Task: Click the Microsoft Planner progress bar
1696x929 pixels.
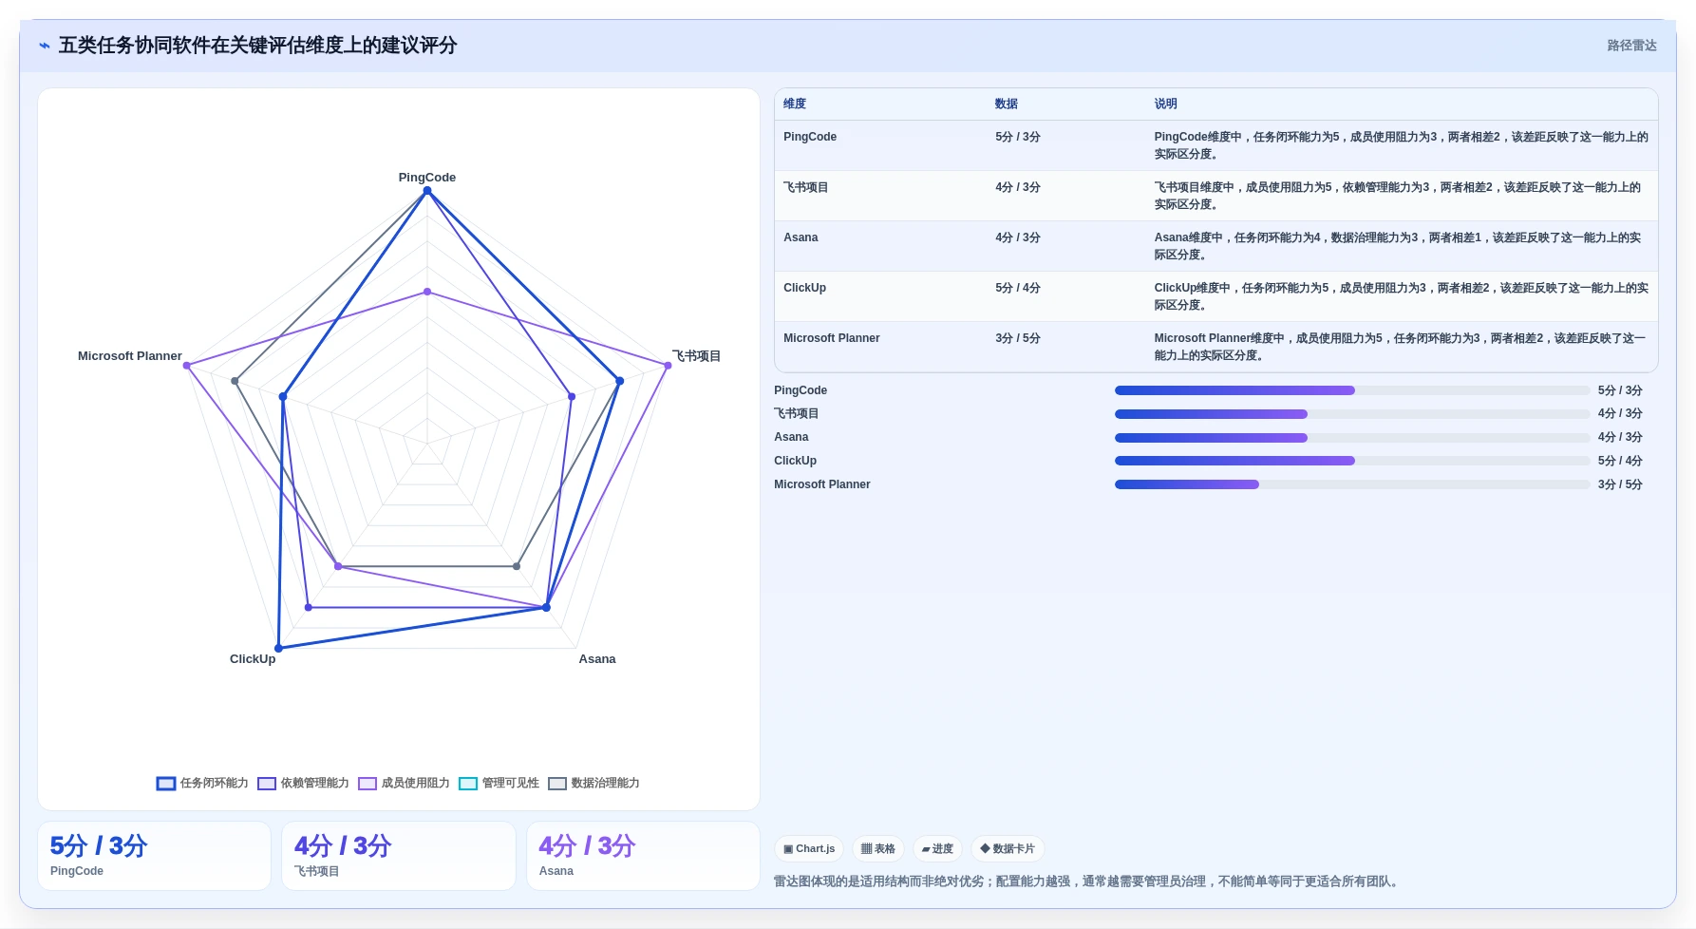Action: coord(1352,484)
